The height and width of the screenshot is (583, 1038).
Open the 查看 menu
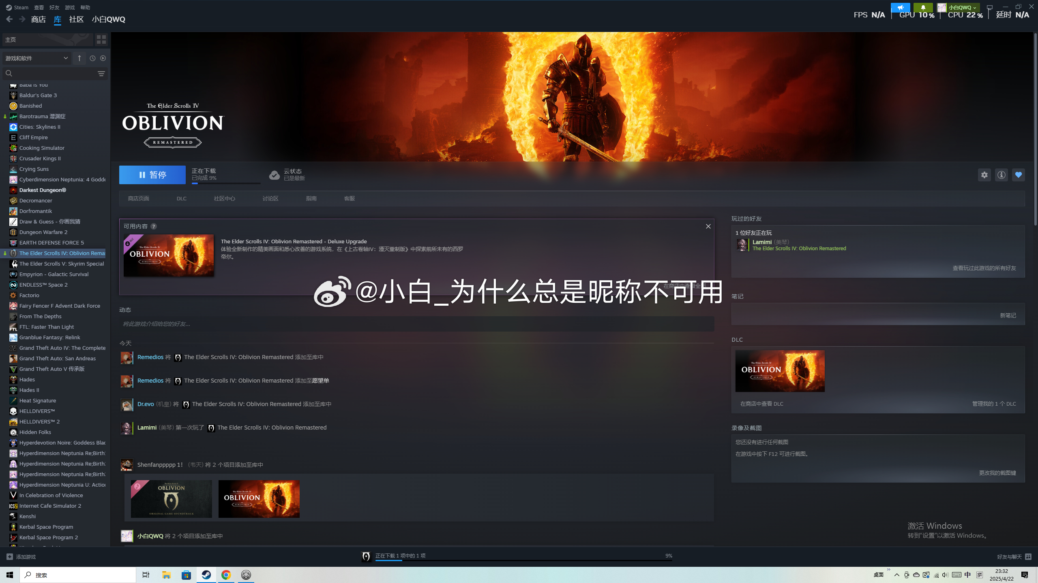click(39, 7)
